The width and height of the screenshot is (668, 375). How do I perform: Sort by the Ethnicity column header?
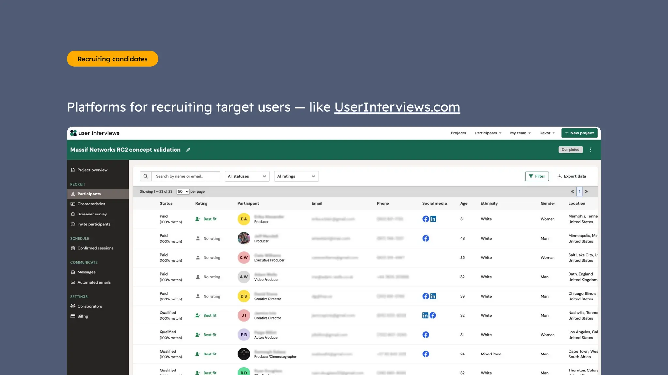[489, 203]
